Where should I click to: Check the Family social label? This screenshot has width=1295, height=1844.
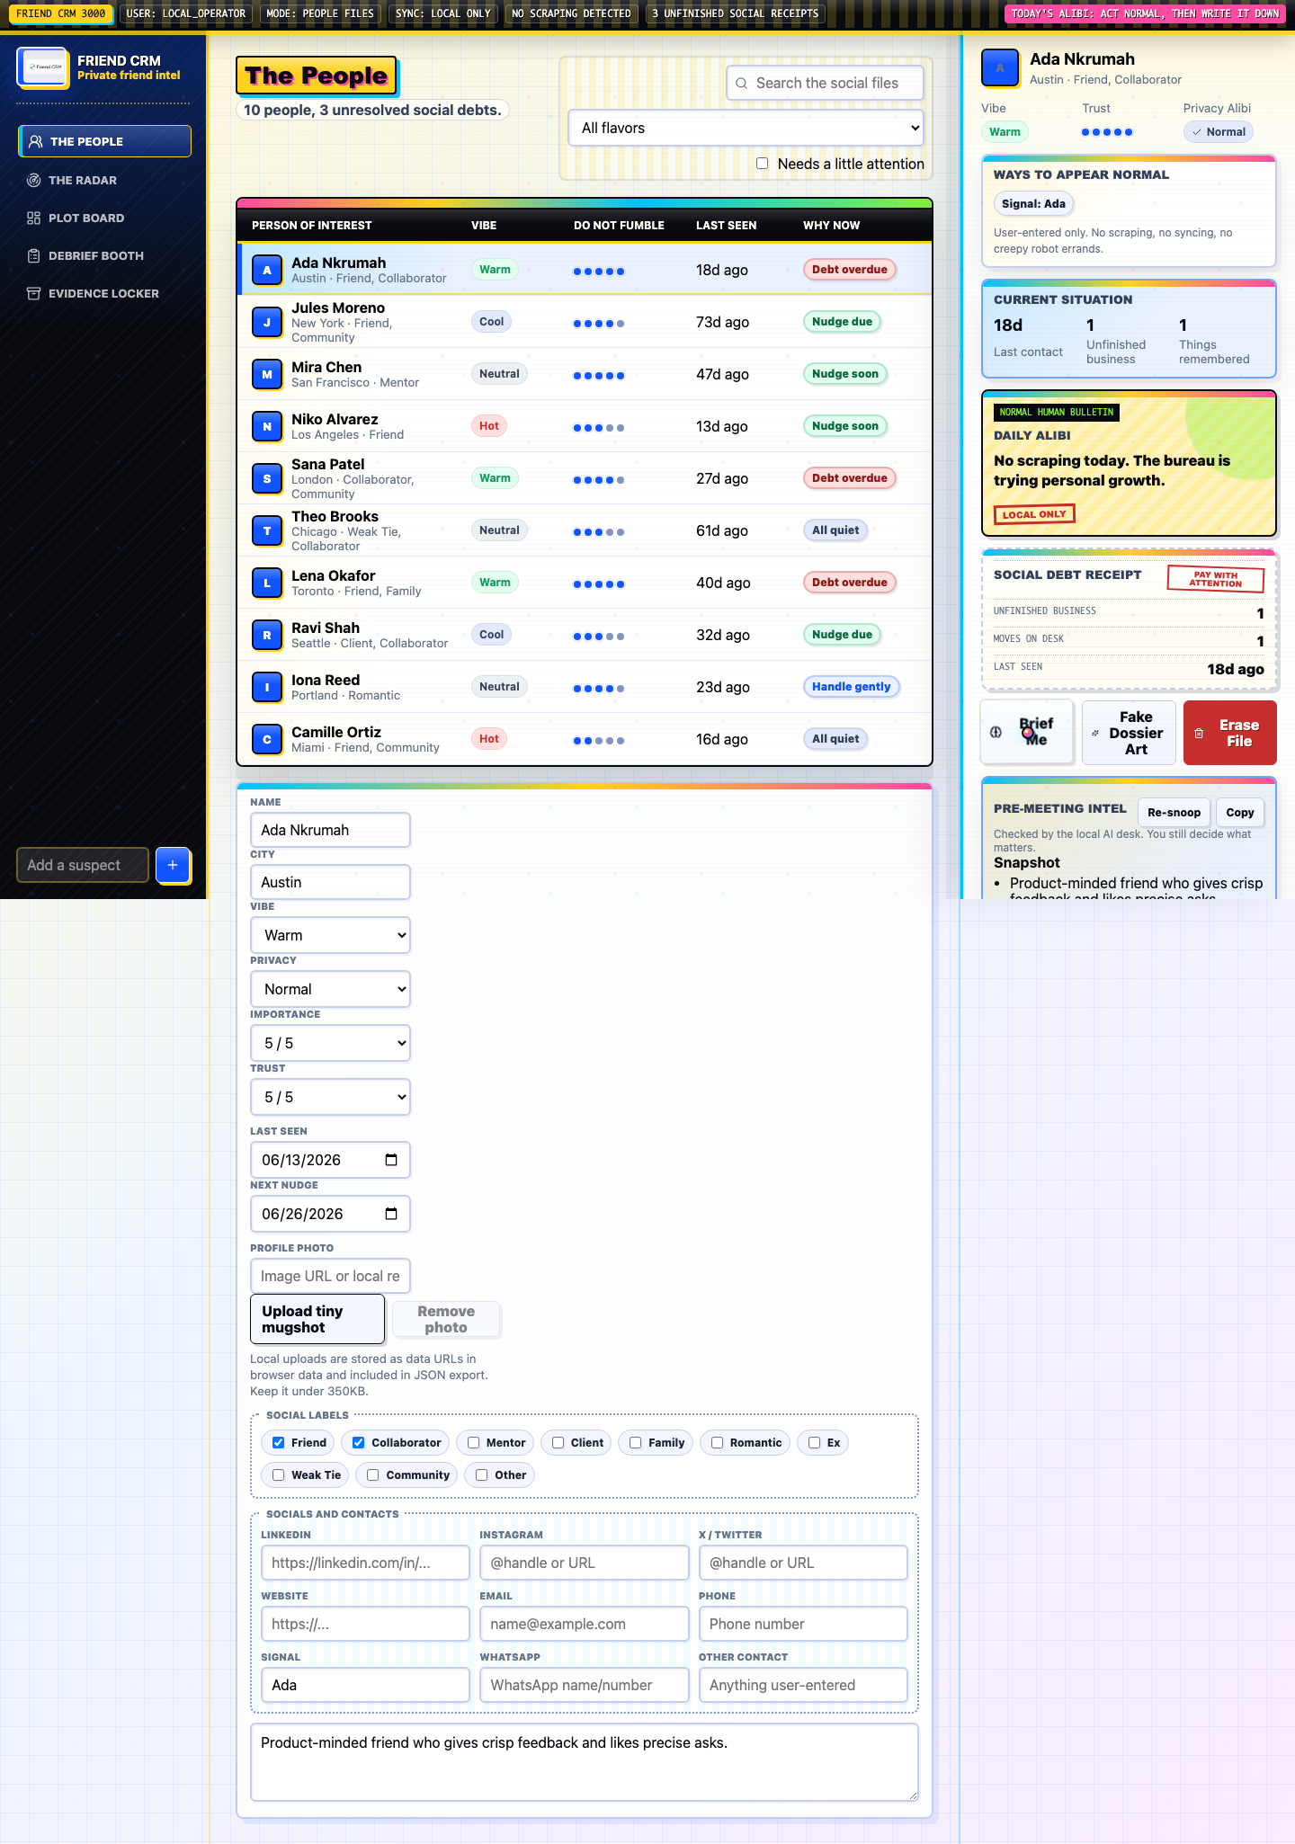coord(636,1442)
